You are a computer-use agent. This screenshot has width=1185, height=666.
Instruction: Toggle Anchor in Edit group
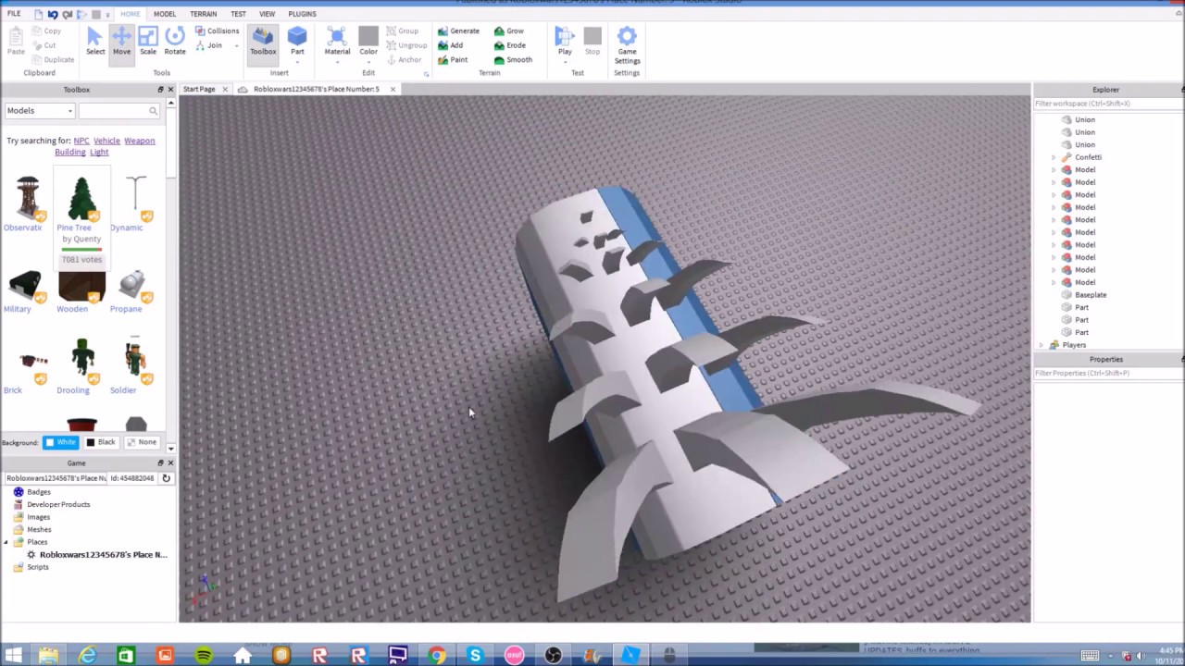[404, 60]
